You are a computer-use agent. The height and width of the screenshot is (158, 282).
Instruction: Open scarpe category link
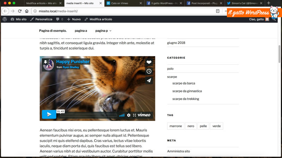coord(172,77)
